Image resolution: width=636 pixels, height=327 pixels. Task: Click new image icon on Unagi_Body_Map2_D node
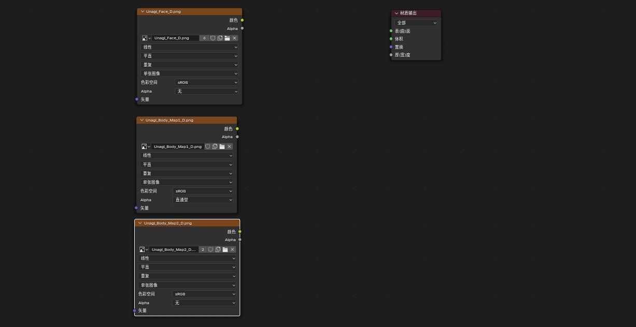click(218, 249)
